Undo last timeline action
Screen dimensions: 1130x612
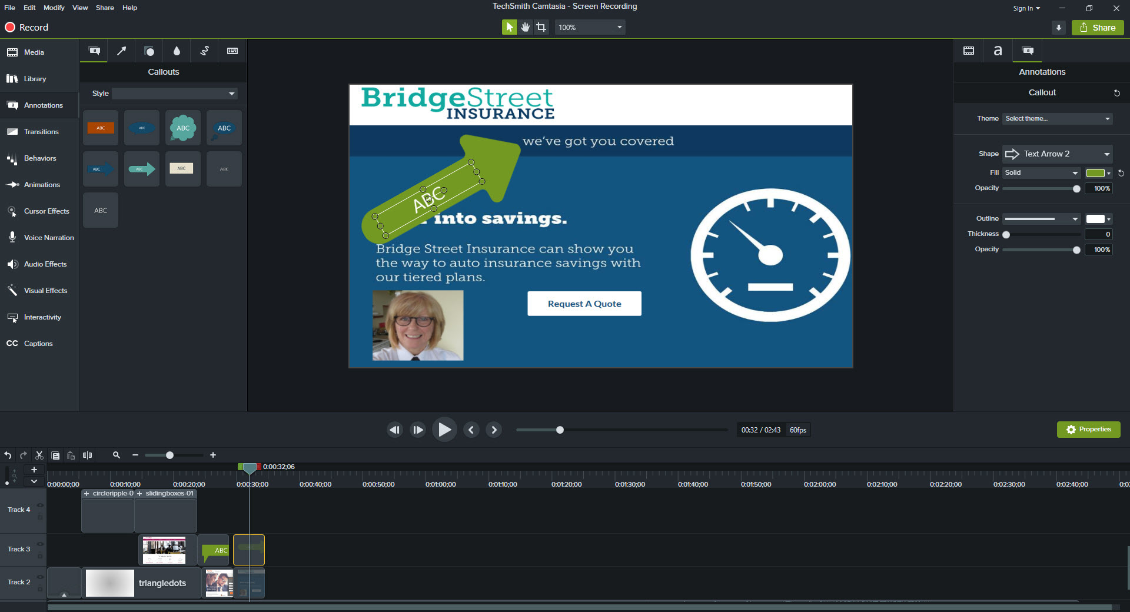[8, 455]
